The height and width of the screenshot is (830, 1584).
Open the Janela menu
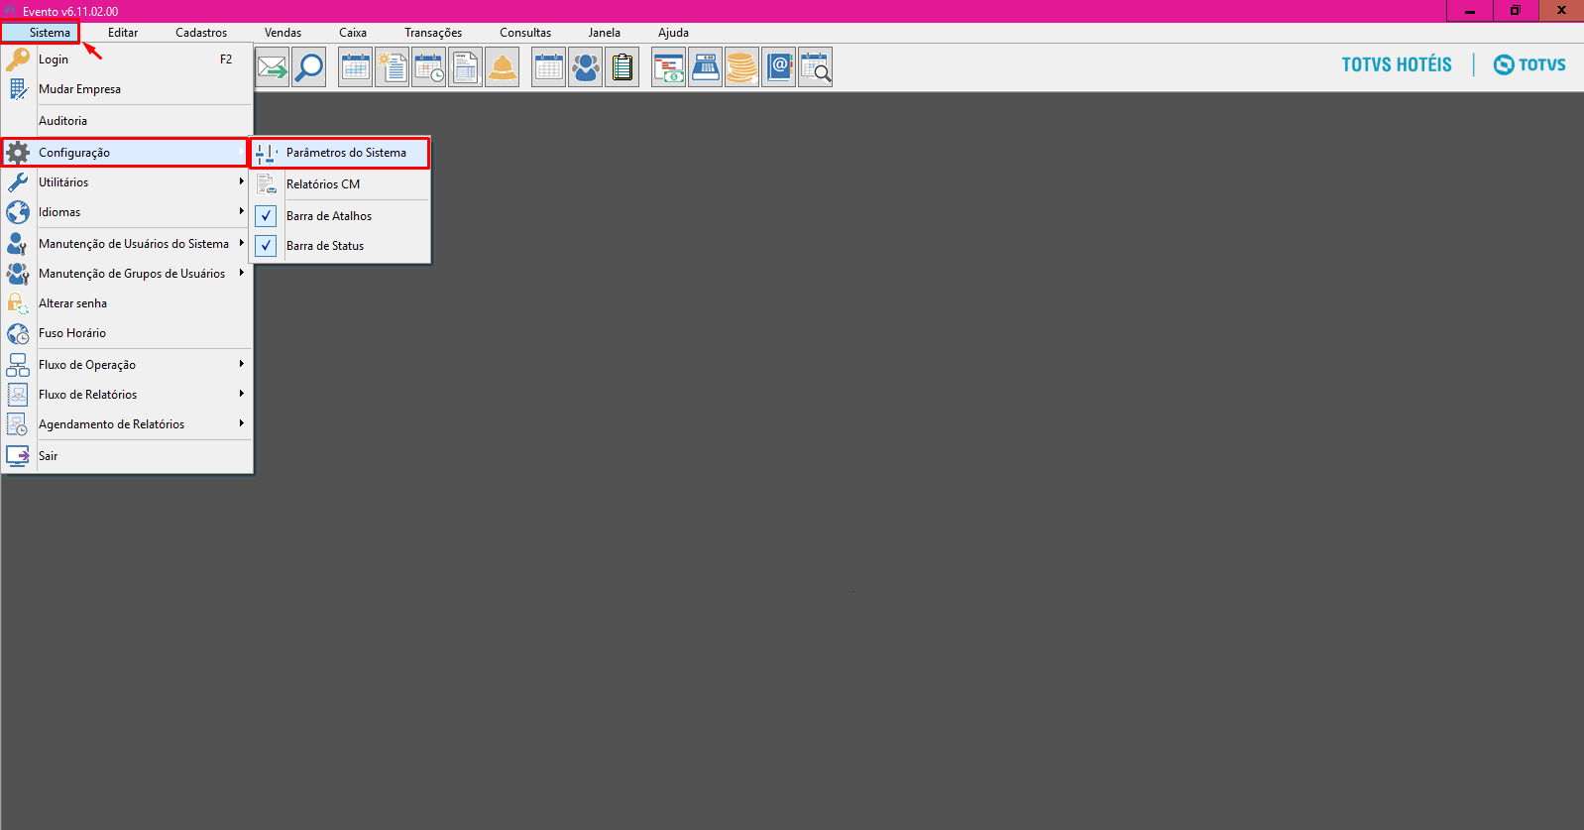pos(605,33)
